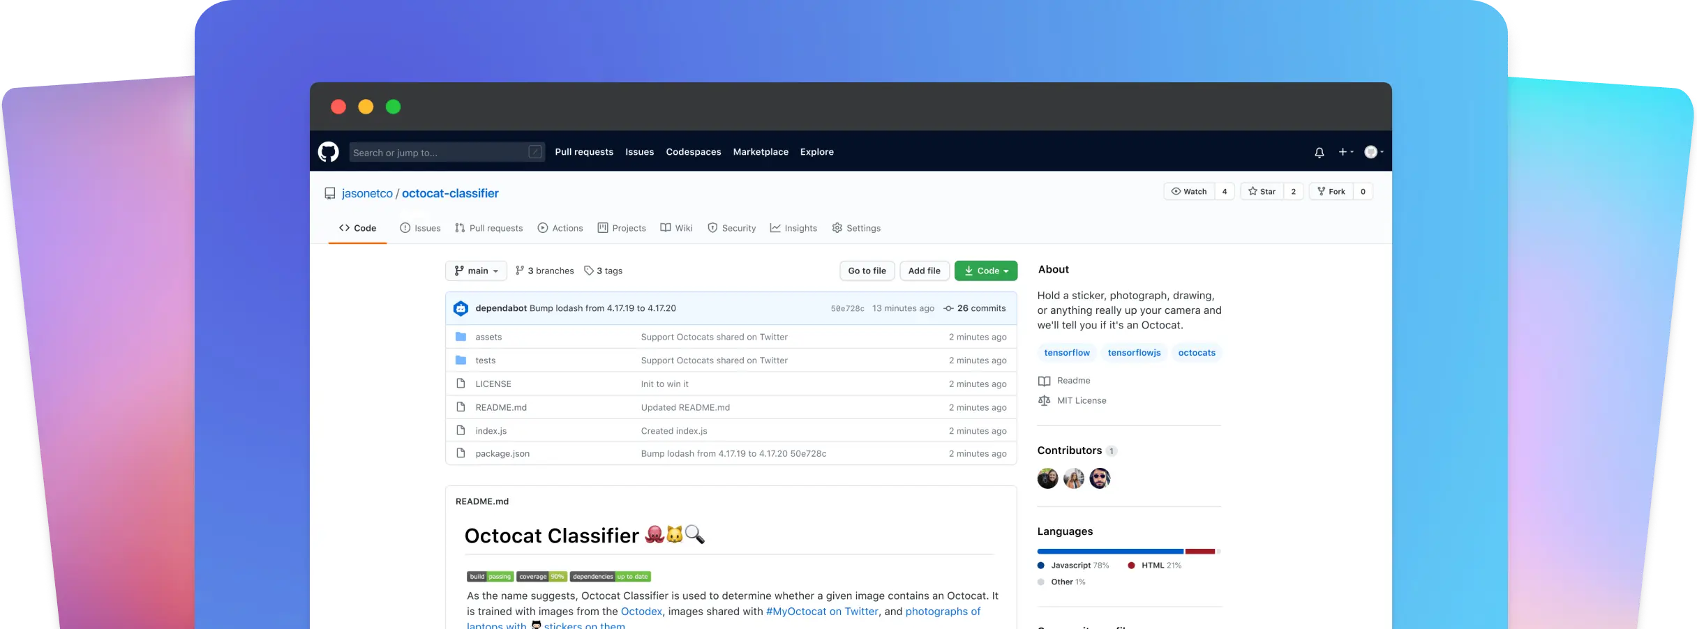1697x629 pixels.
Task: Fork the repository with Fork button
Action: [1331, 192]
